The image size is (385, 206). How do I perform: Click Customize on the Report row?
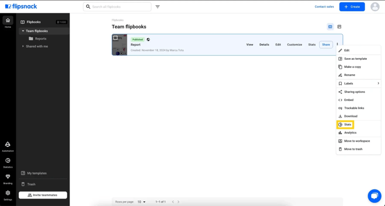tap(295, 45)
